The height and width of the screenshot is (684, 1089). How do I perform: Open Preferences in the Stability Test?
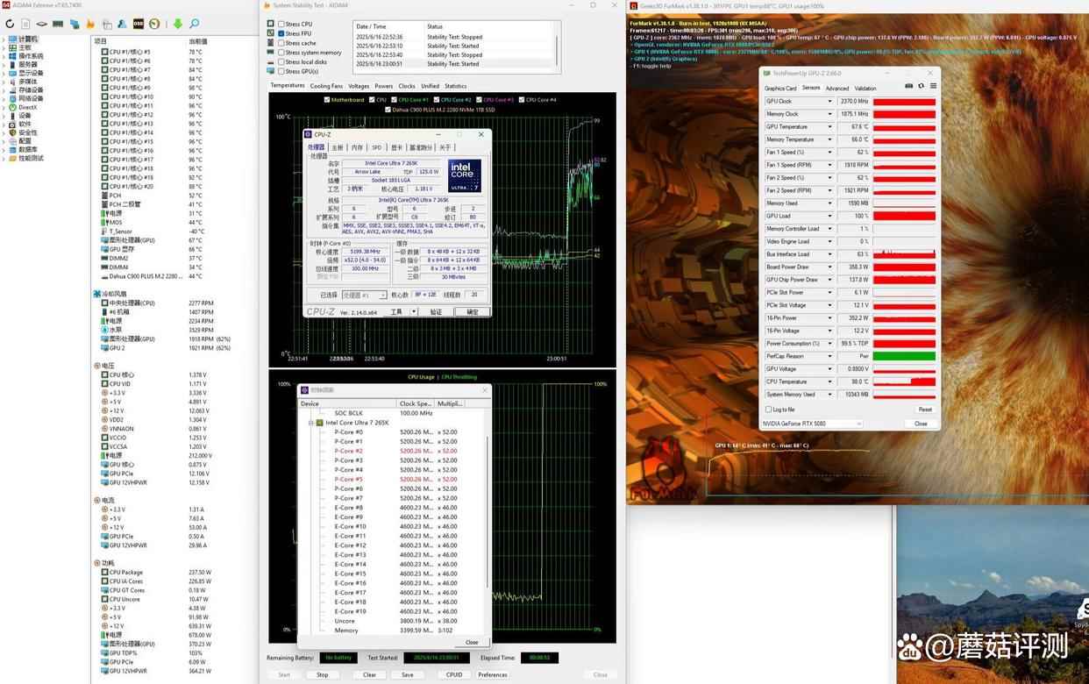click(x=493, y=675)
